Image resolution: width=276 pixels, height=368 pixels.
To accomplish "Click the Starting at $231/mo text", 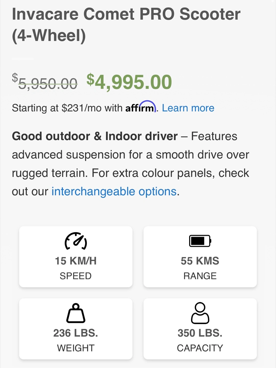I will coord(67,108).
